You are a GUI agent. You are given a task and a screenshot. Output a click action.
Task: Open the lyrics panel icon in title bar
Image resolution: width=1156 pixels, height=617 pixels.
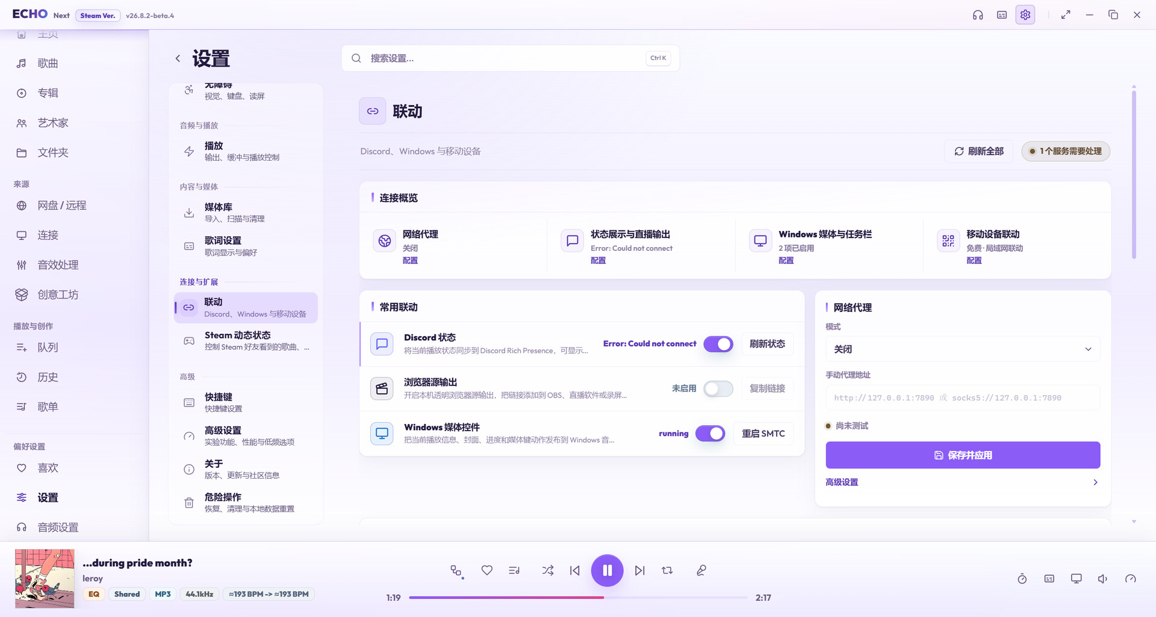[x=1002, y=15]
